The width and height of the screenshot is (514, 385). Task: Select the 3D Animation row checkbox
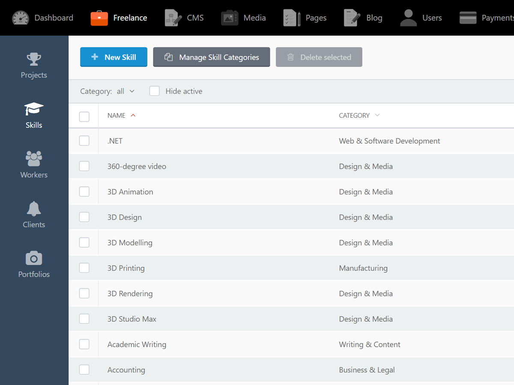(x=84, y=192)
